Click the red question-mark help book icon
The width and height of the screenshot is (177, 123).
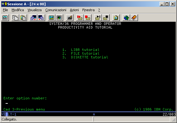134,18
